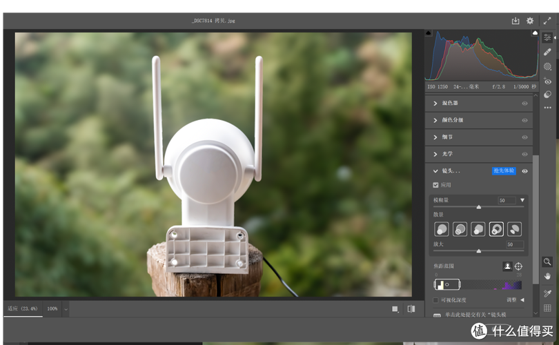This screenshot has height=345, width=559.
Task: Toggle full screen mode with the arrows icon
Action: click(x=547, y=21)
